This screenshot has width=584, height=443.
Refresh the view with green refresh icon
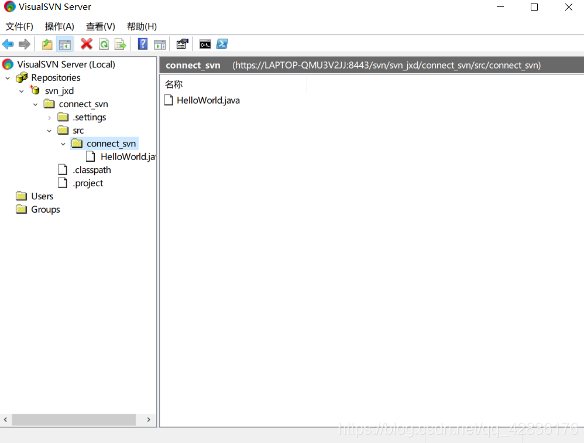click(104, 44)
